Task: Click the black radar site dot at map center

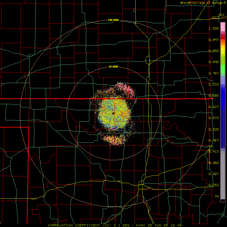Action: click(x=113, y=113)
